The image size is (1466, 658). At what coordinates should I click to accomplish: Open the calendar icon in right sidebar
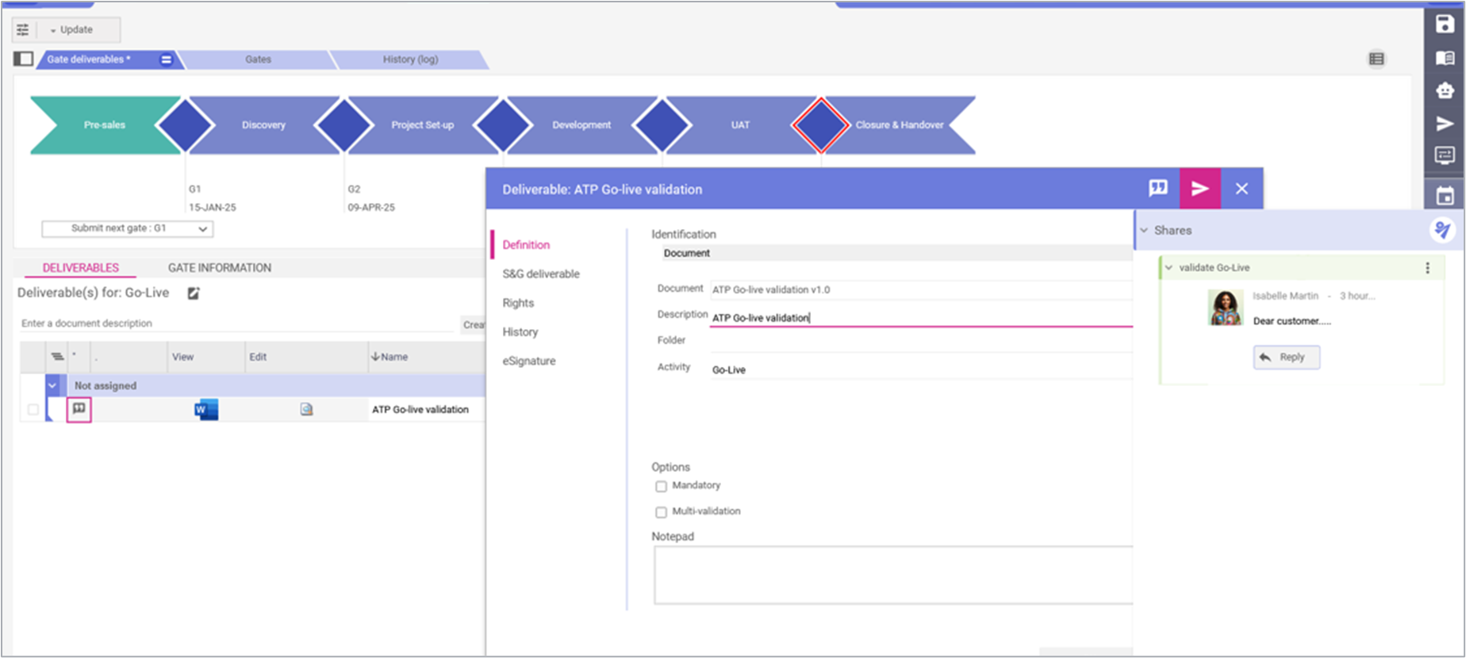coord(1445,195)
